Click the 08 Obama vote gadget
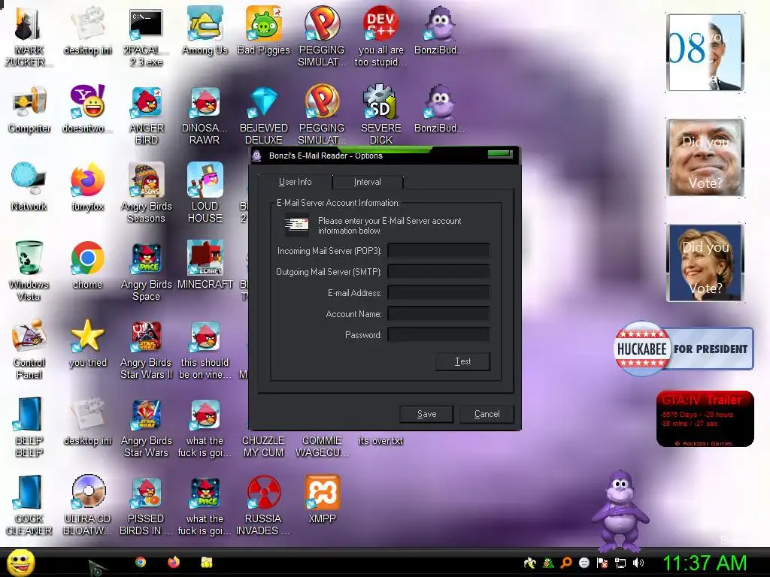 (x=705, y=53)
